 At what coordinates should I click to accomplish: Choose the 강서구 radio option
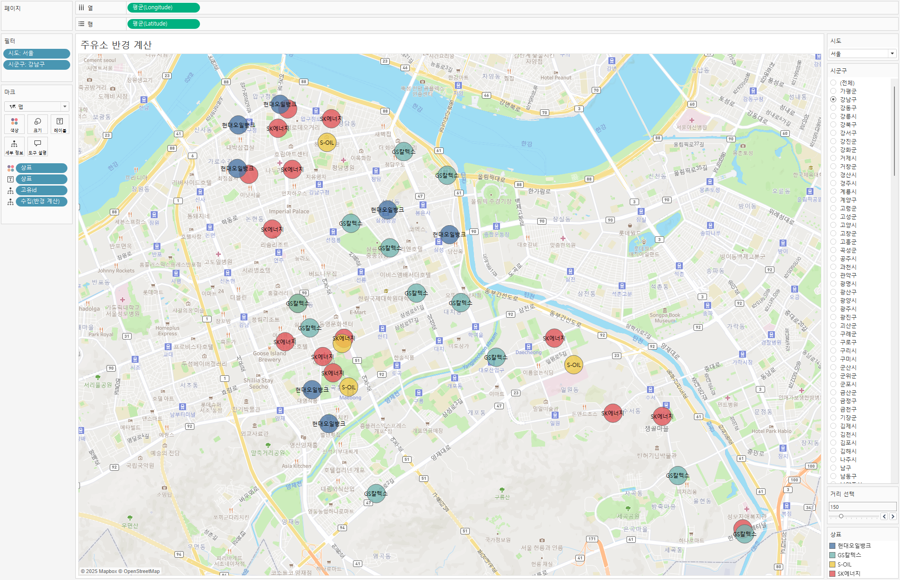tap(833, 133)
